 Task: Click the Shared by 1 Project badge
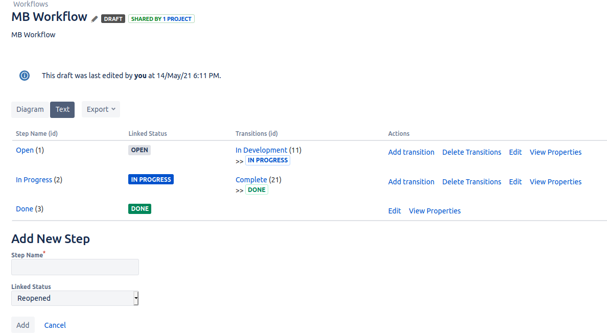(161, 18)
